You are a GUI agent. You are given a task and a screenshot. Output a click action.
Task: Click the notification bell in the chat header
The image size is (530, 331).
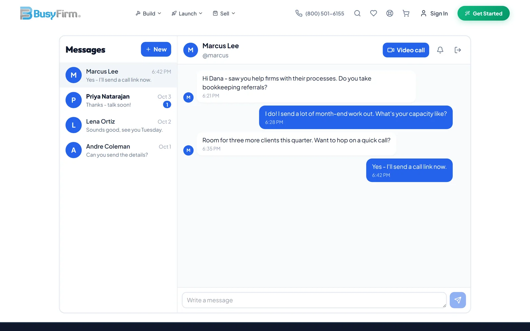tap(440, 50)
